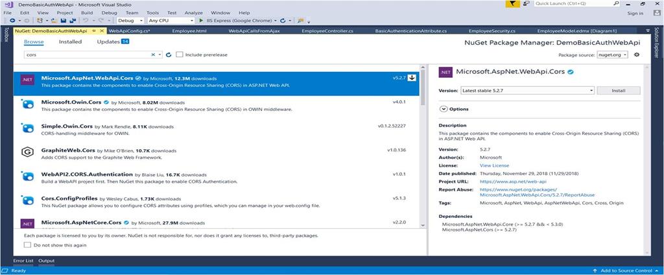Open the View License link
This screenshot has height=275, width=664.
pos(494,165)
